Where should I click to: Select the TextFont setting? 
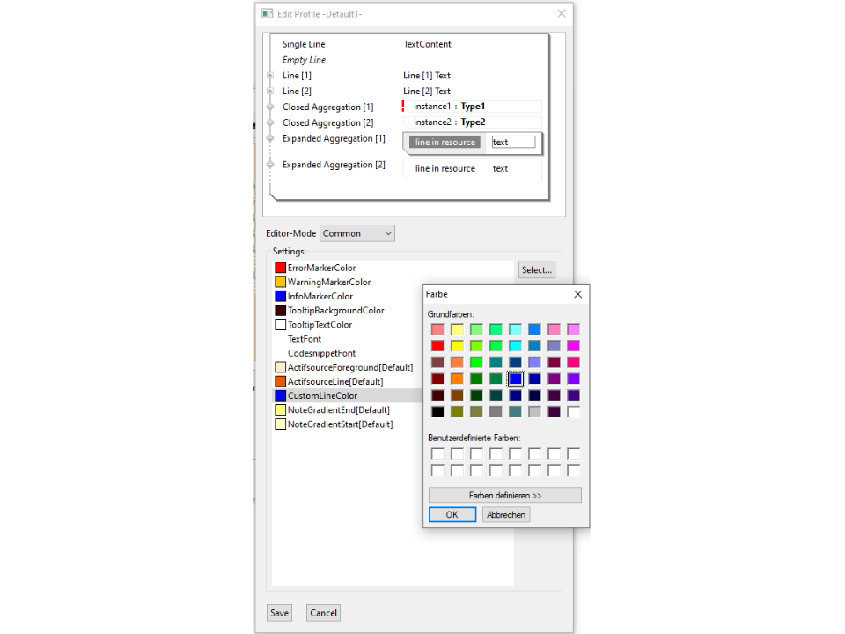(x=305, y=339)
